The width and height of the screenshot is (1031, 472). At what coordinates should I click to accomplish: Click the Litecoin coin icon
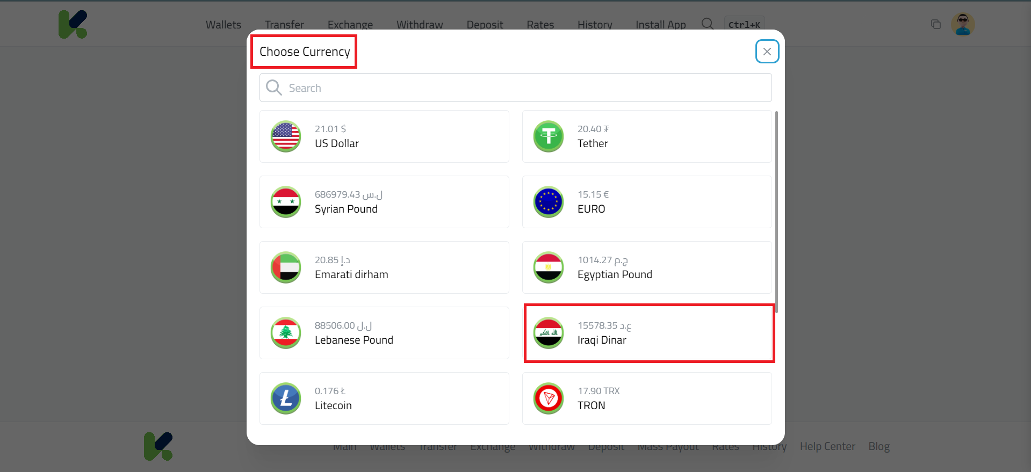(x=286, y=398)
